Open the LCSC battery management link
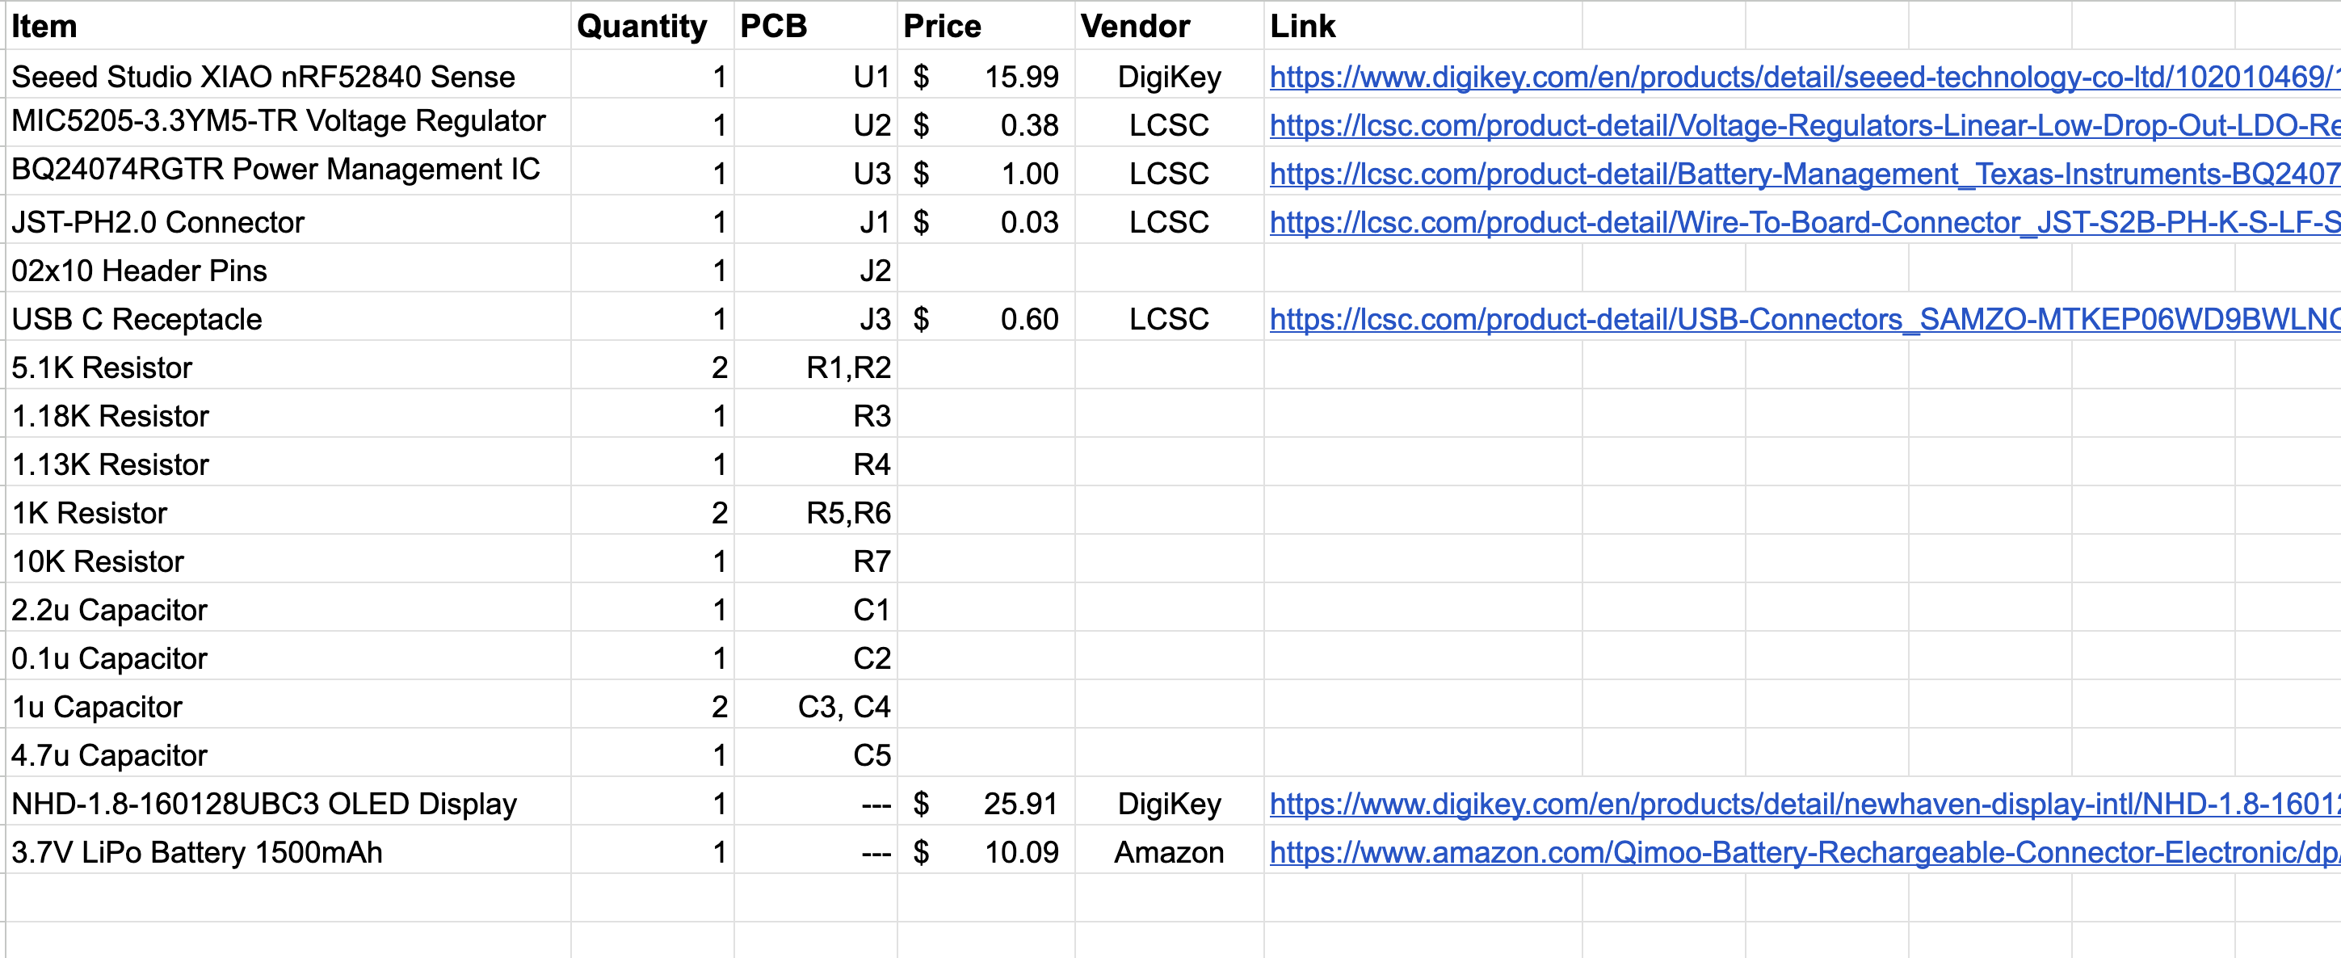 [x=1800, y=173]
